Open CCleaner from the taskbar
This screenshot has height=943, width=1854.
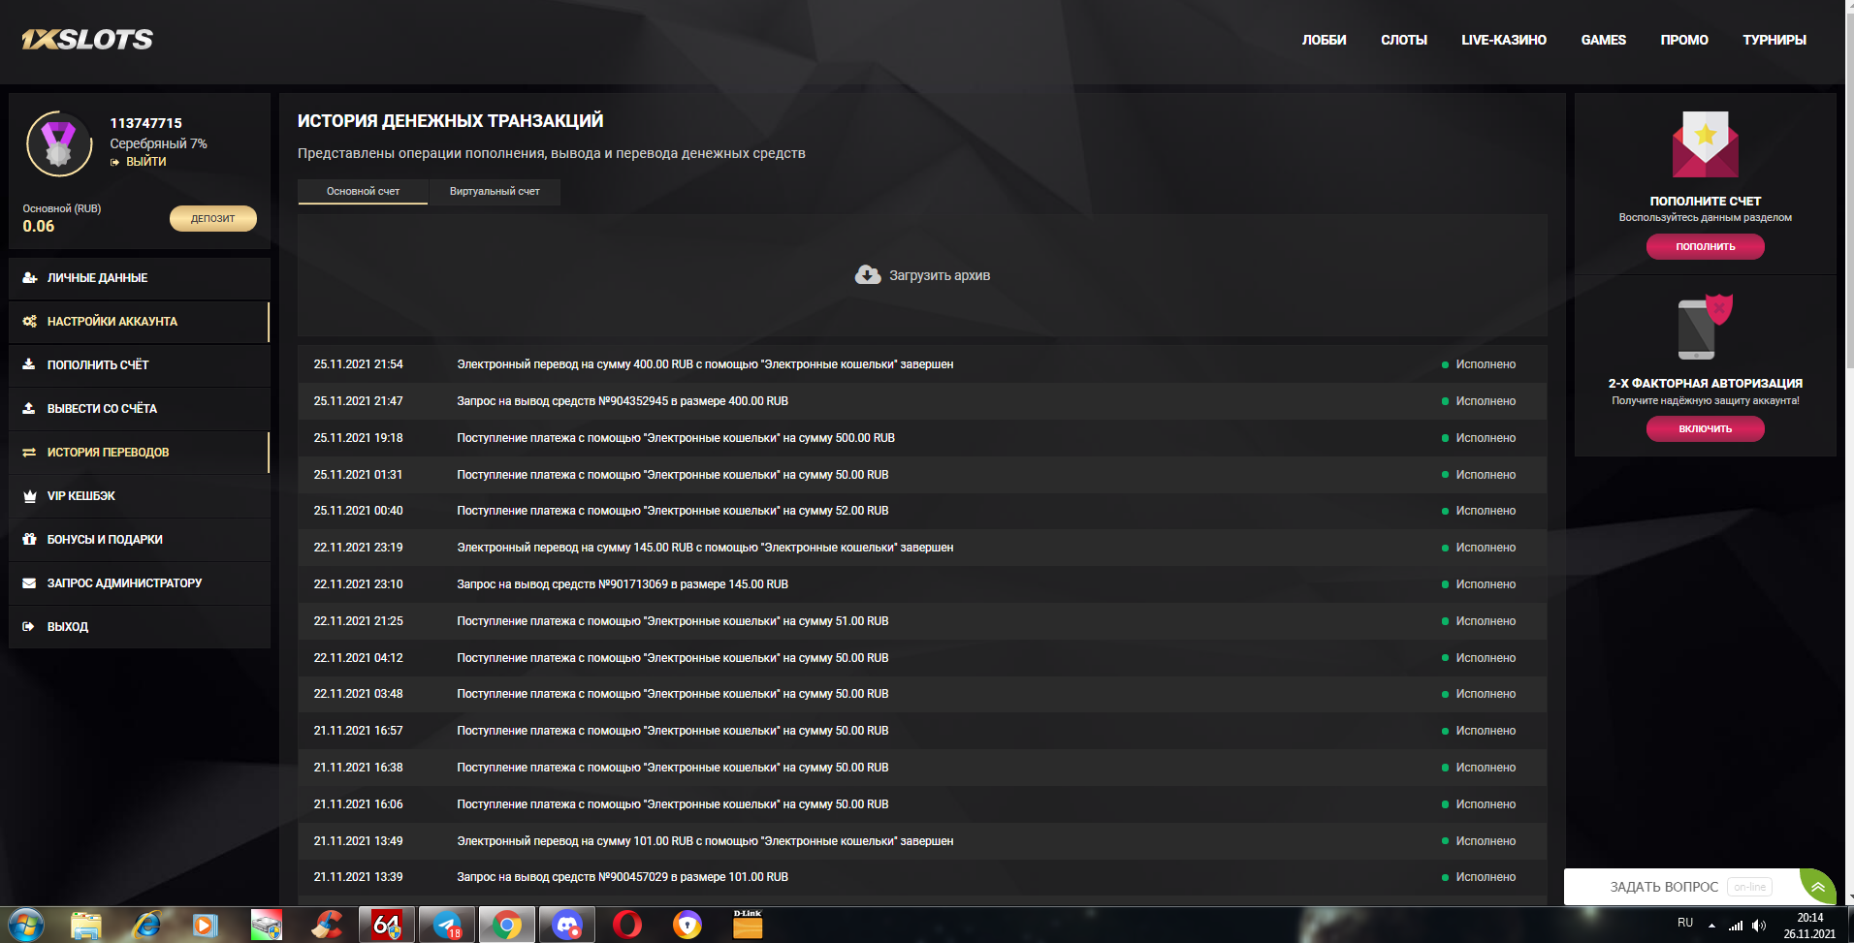pyautogui.click(x=327, y=926)
